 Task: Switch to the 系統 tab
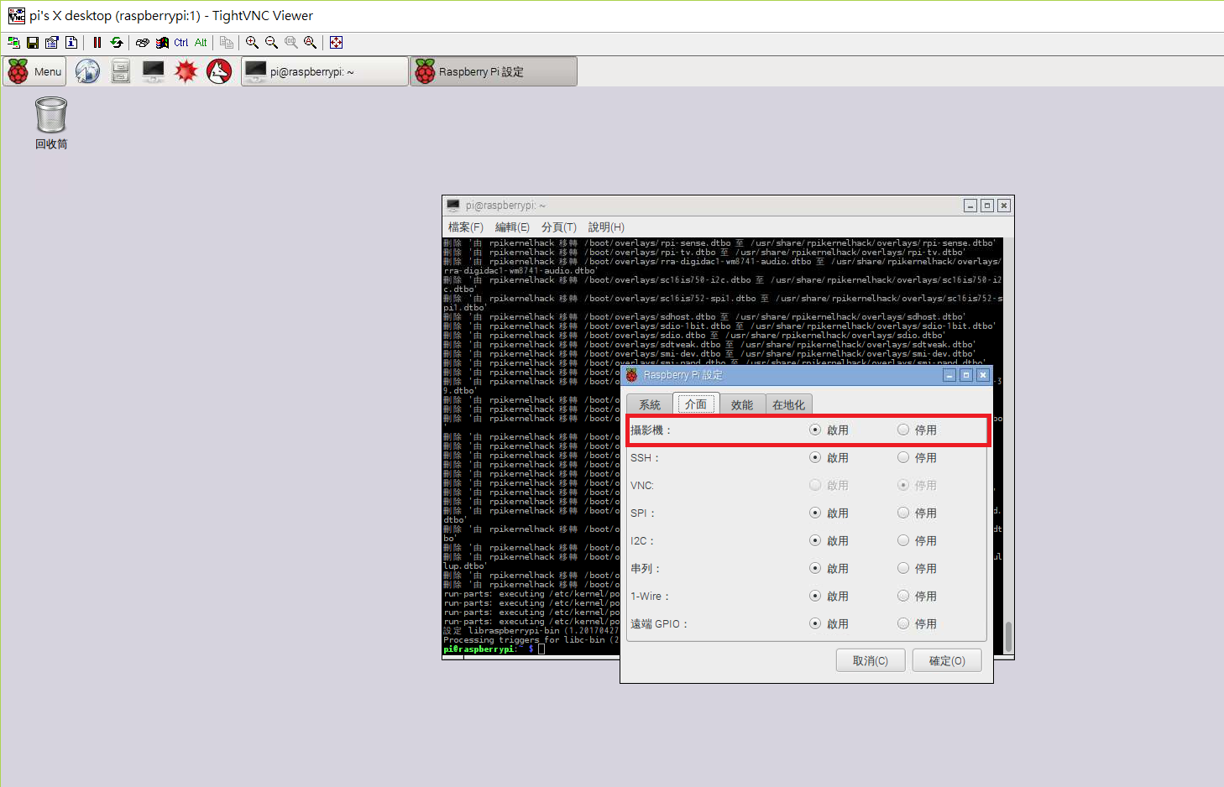tap(650, 404)
